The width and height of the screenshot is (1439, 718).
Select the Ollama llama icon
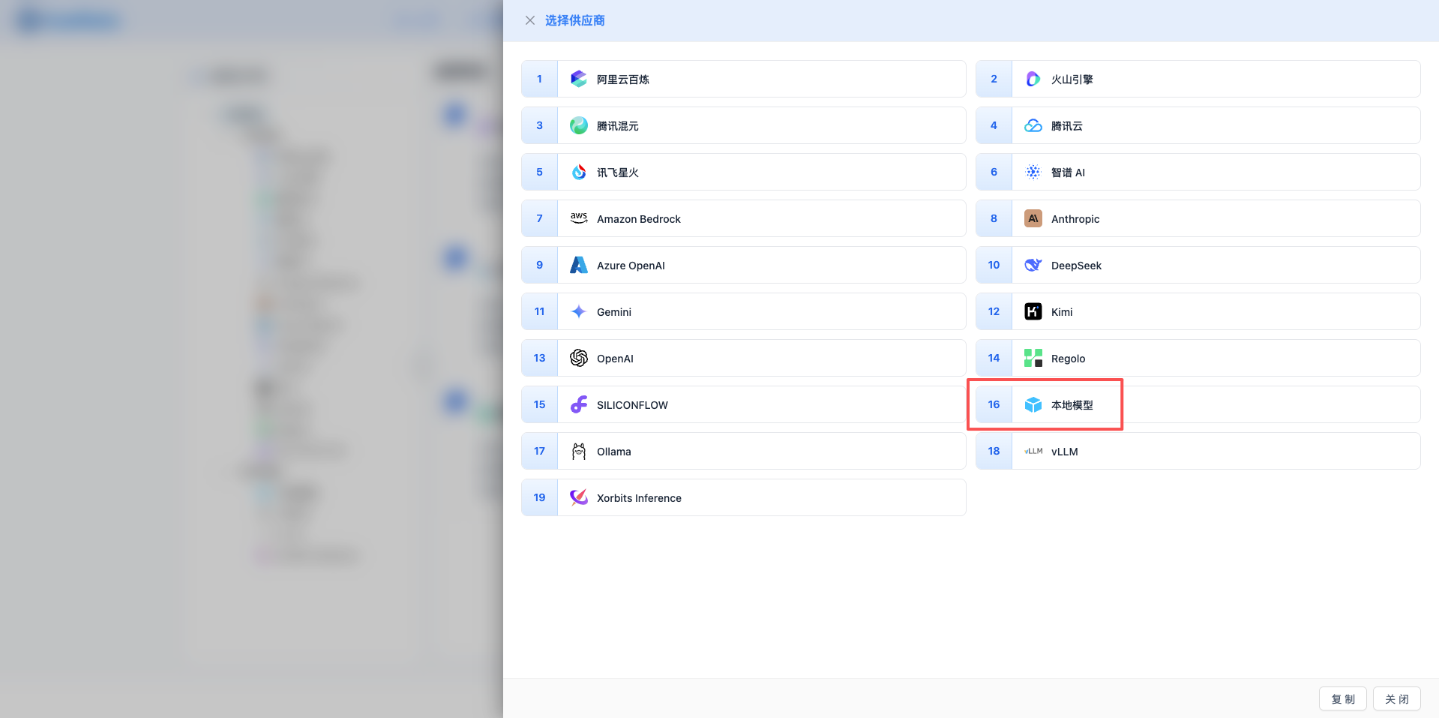[578, 451]
